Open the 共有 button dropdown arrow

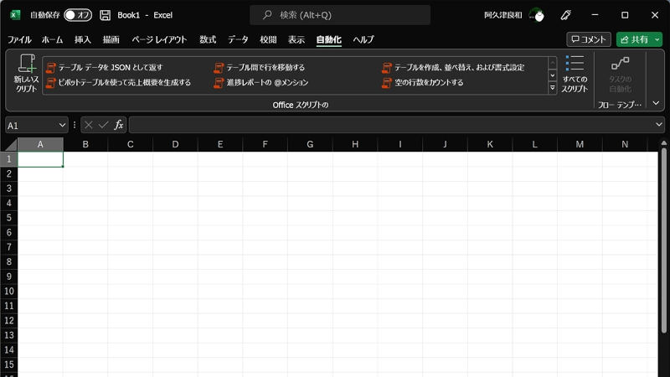tap(657, 39)
